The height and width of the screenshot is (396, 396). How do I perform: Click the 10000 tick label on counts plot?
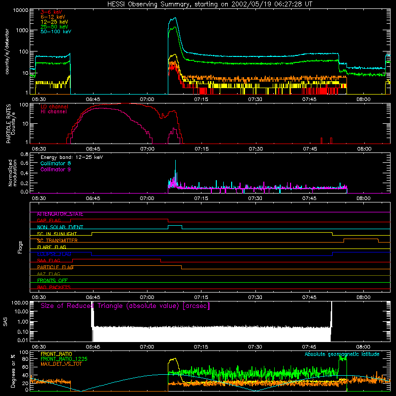21,10
